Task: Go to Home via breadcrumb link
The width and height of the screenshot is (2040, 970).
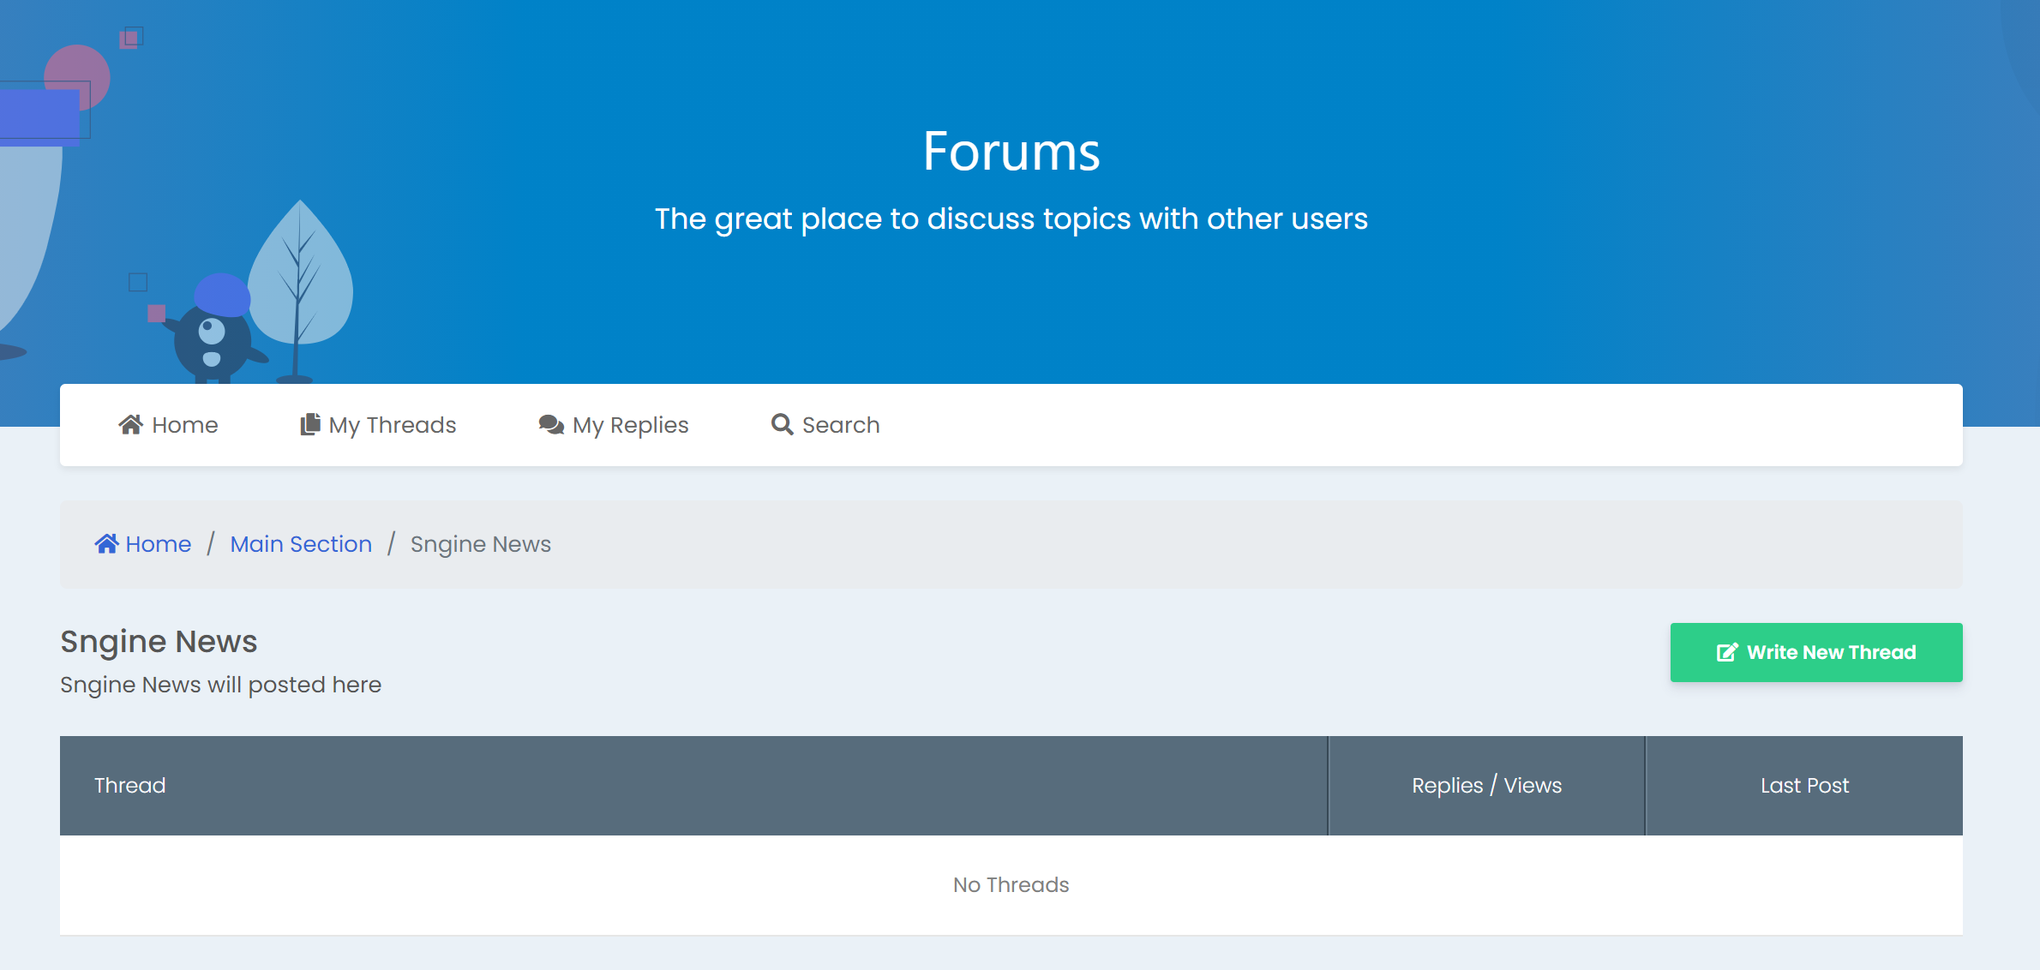Action: point(143,544)
